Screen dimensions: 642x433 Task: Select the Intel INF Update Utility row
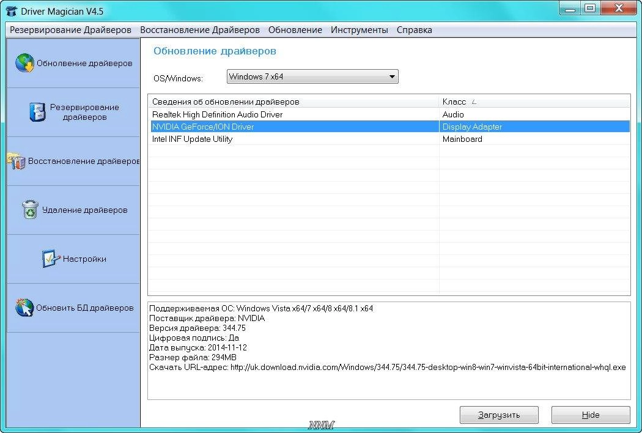tap(389, 139)
